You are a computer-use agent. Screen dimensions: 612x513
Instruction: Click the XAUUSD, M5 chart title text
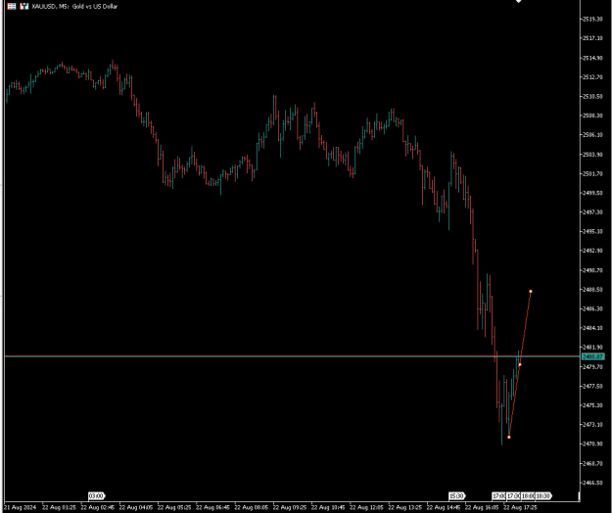(75, 6)
